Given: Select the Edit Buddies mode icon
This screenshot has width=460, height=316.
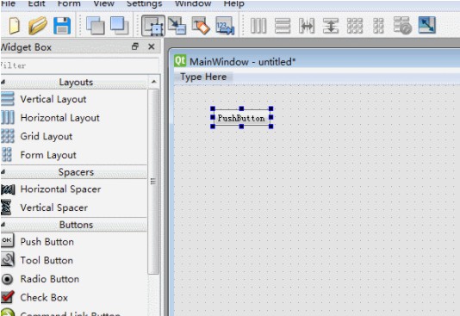Looking at the screenshot, I should tap(201, 26).
